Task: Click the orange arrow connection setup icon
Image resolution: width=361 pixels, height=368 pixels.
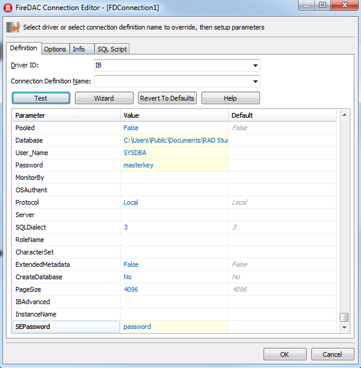Action: tap(13, 27)
